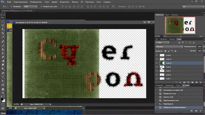Select the Clone Stamp tool
This screenshot has height=115, width=205.
tap(3, 50)
